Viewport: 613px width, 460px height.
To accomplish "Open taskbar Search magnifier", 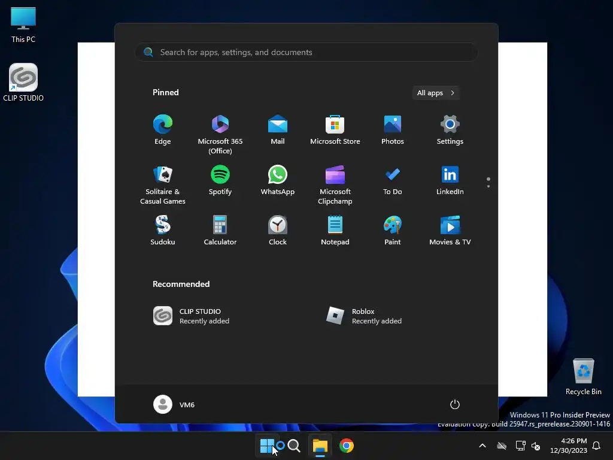I will pos(293,446).
